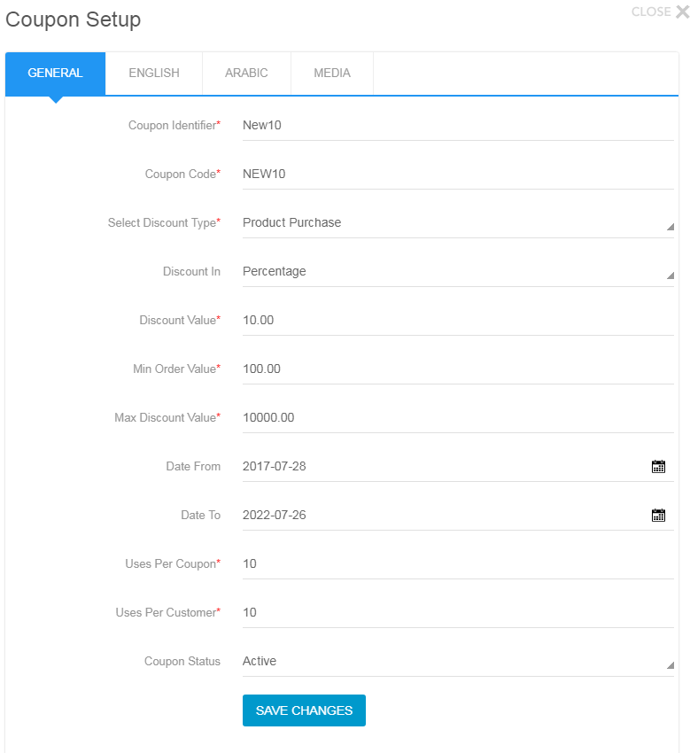Click the SAVE CHANGES button
690x753 pixels.
pyautogui.click(x=304, y=710)
